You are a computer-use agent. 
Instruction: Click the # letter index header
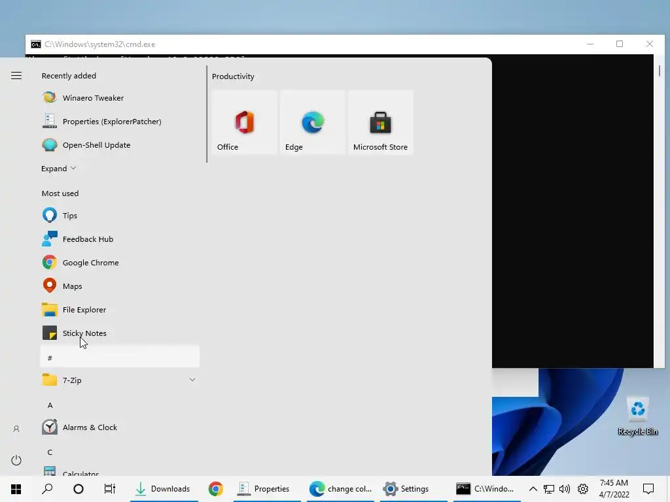[x=120, y=357]
